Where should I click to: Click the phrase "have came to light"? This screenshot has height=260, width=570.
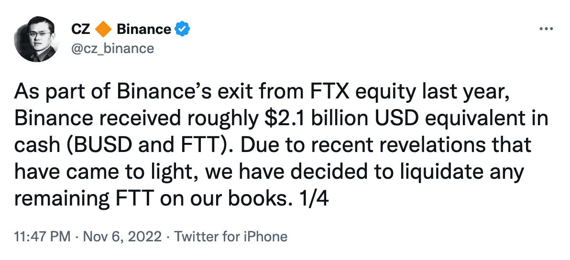[88, 171]
